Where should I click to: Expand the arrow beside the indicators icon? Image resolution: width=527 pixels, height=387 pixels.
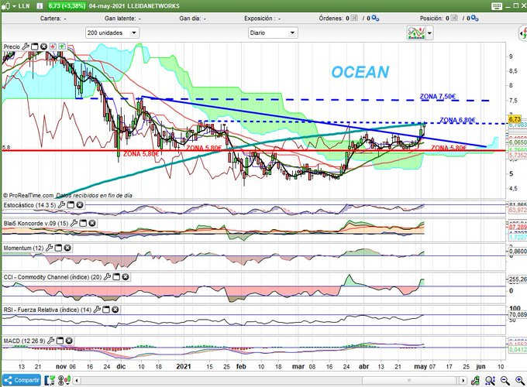[429, 33]
